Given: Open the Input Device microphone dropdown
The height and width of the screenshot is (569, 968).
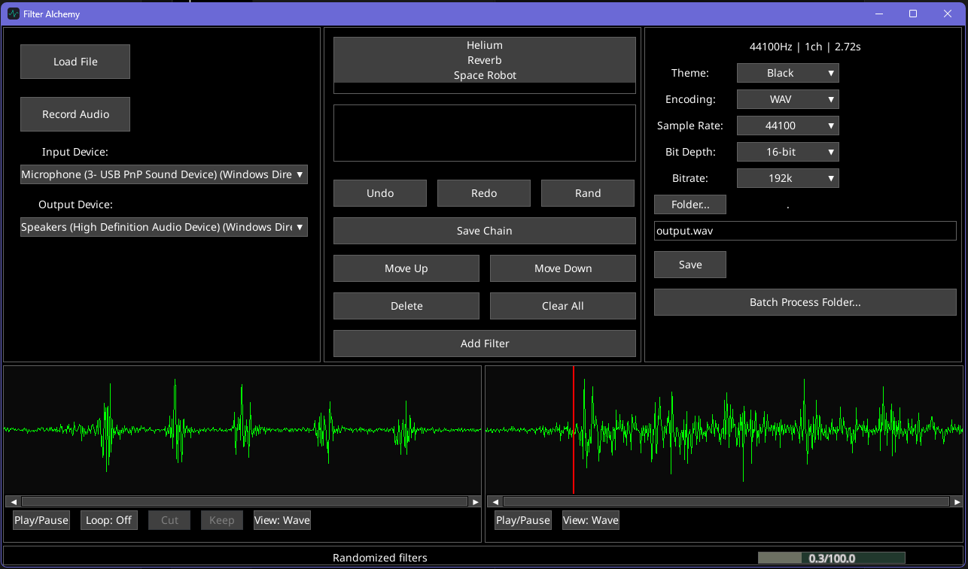Looking at the screenshot, I should pos(163,174).
